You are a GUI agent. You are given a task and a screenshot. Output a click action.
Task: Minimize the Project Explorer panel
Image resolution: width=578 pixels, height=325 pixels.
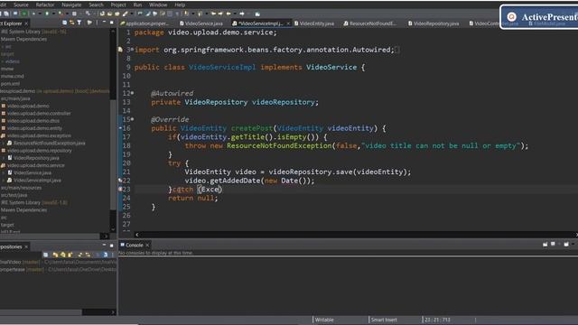105,23
